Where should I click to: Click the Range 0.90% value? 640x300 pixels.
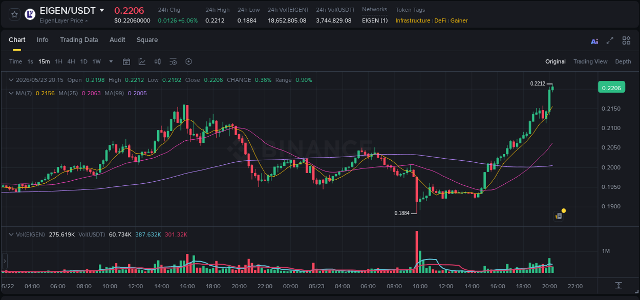(304, 80)
